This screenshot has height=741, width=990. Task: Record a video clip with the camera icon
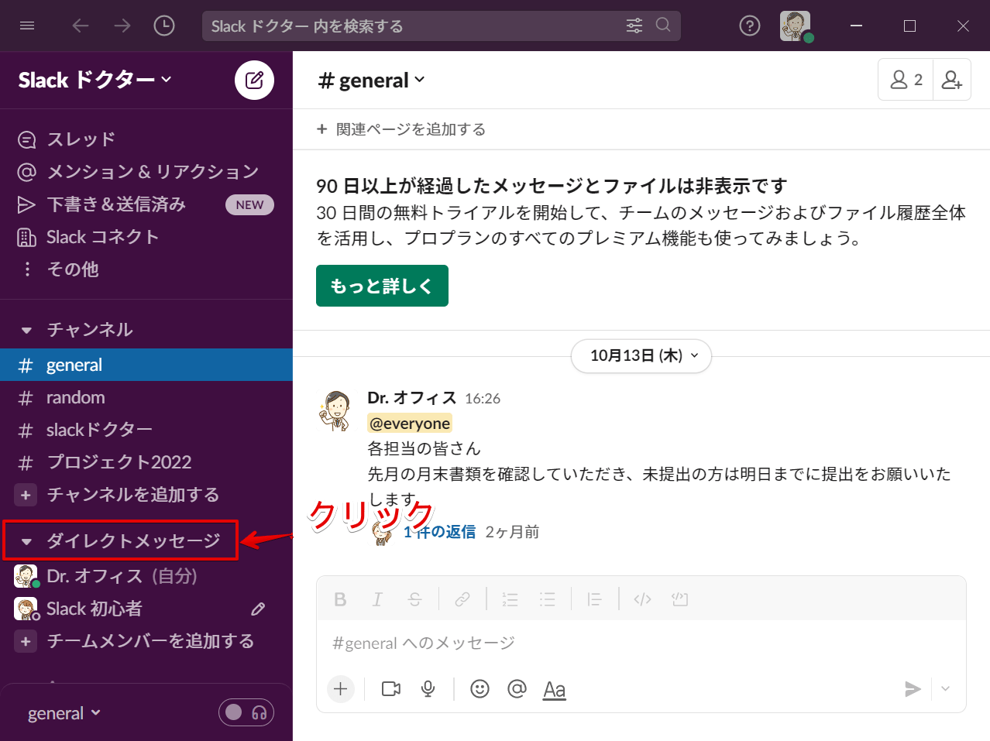(x=390, y=688)
